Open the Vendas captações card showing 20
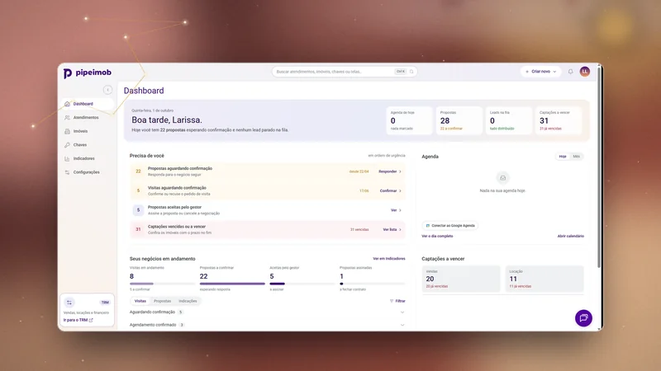661x371 pixels. (x=461, y=279)
